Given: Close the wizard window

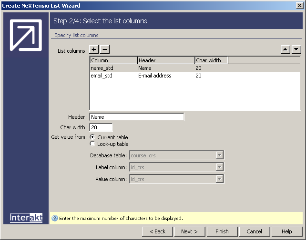Looking at the screenshot, I should tap(300, 6).
